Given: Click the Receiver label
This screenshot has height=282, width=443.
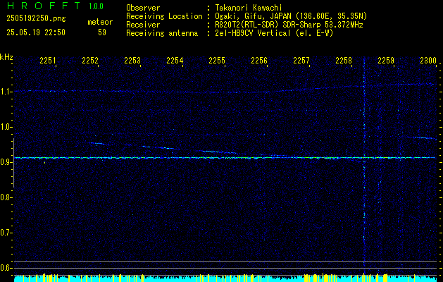Looking at the screenshot, I should (143, 25).
